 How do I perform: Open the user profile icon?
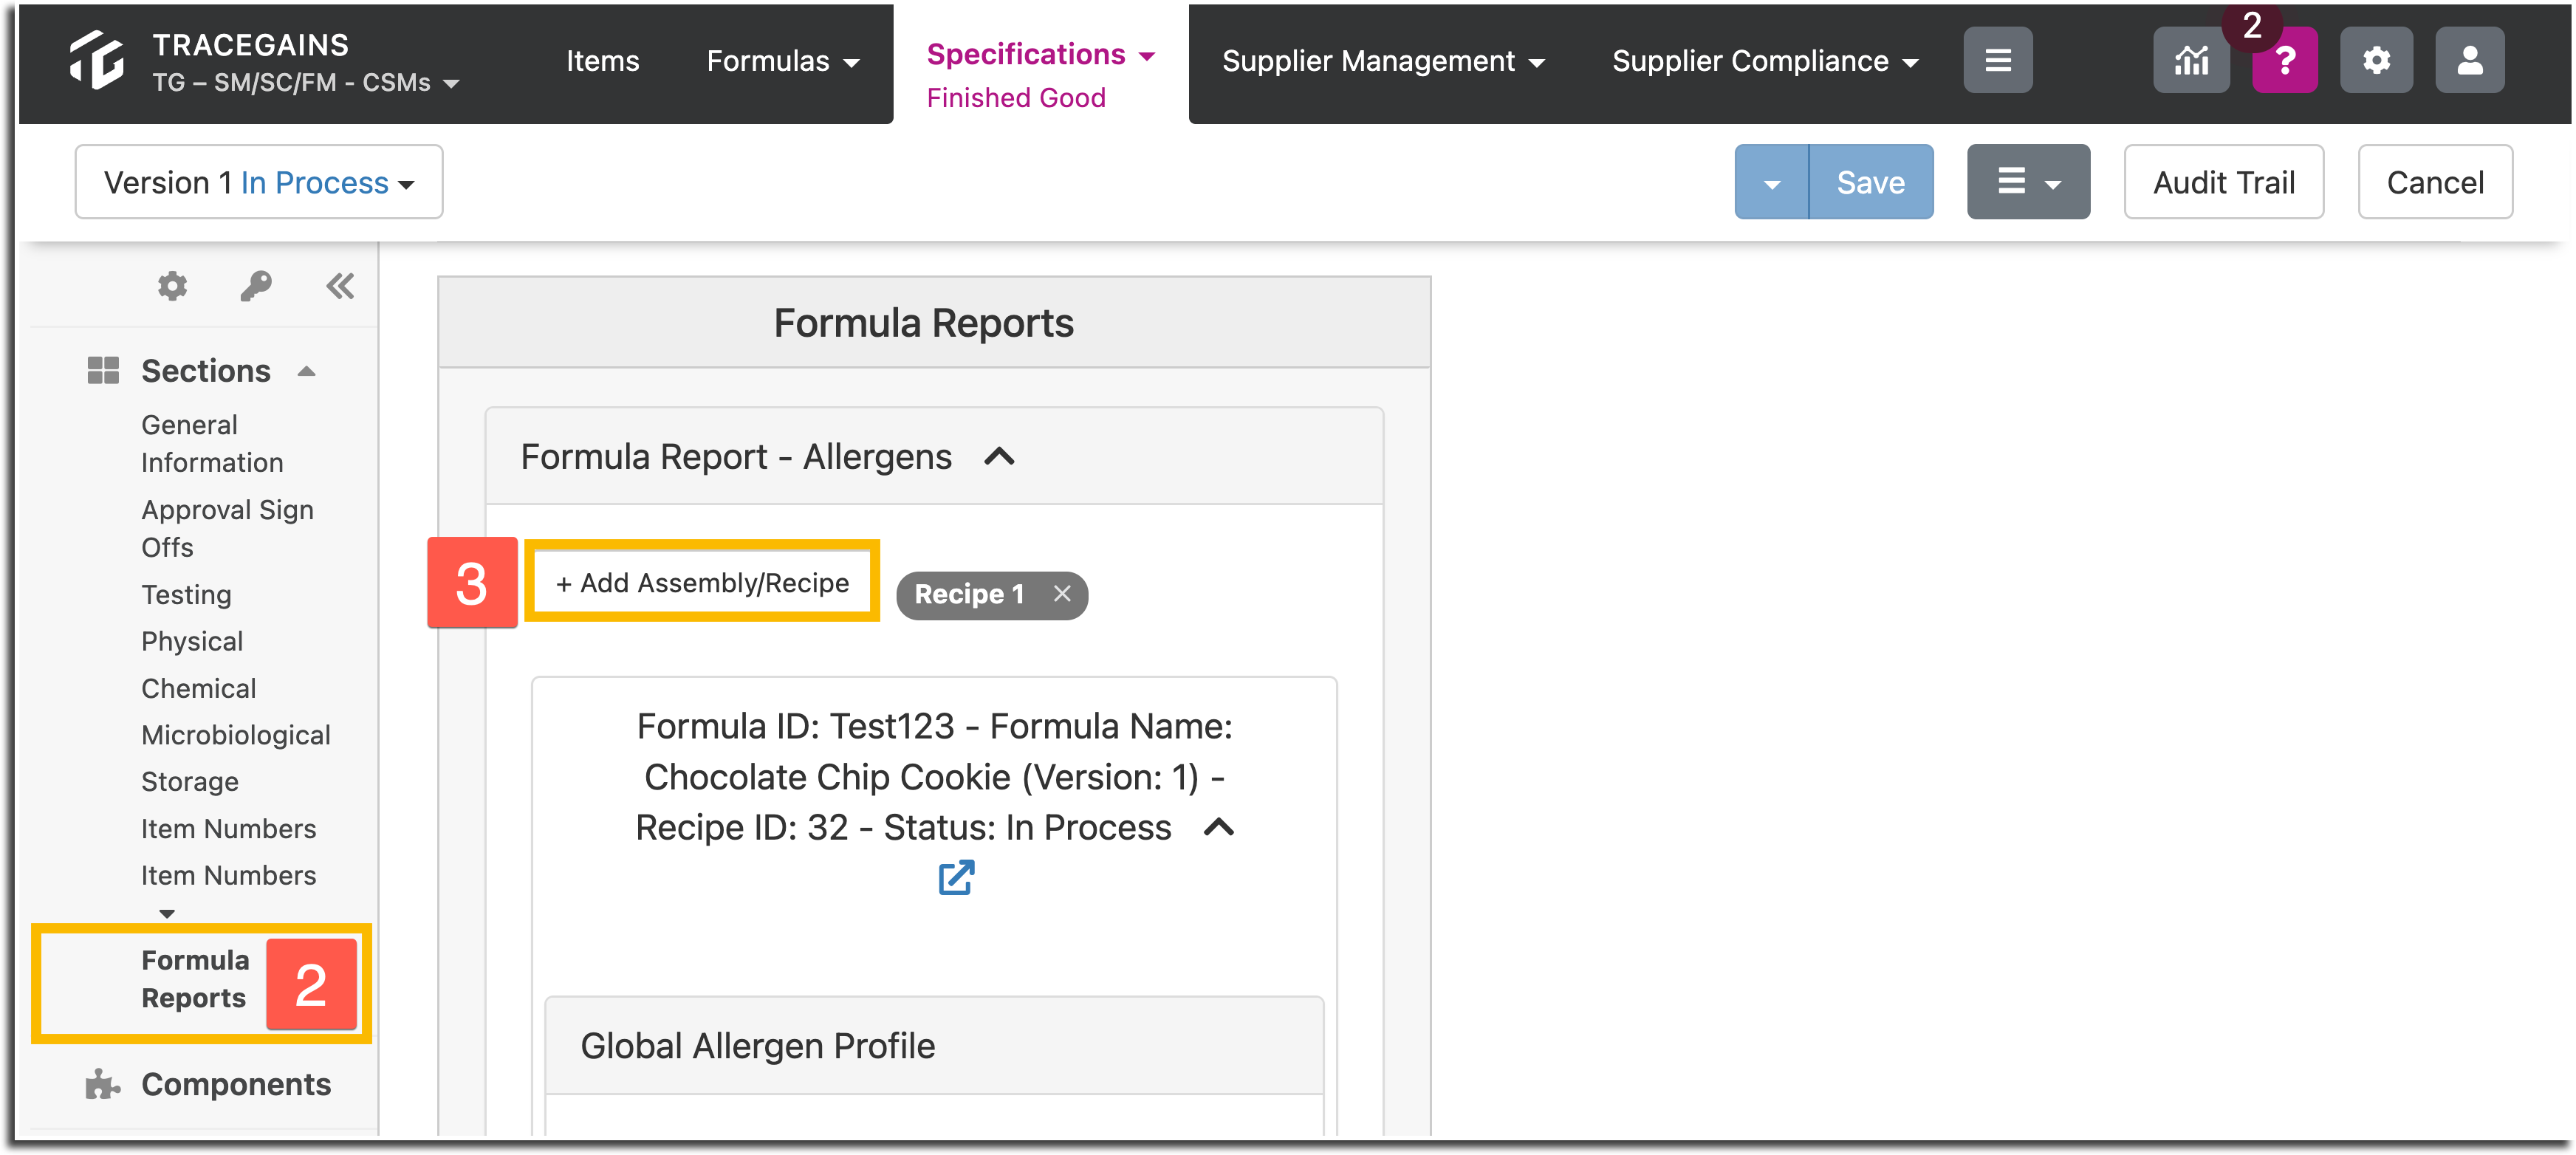(x=2469, y=61)
